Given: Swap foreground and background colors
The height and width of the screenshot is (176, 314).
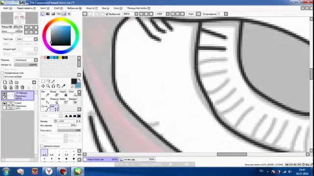Looking at the screenshot, I should [79, 80].
